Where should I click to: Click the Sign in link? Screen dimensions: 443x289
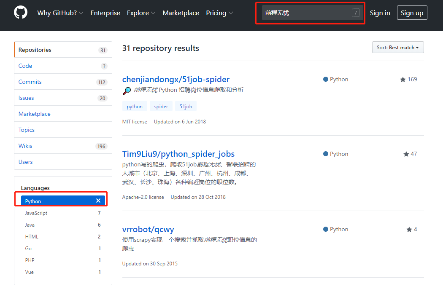coord(380,13)
